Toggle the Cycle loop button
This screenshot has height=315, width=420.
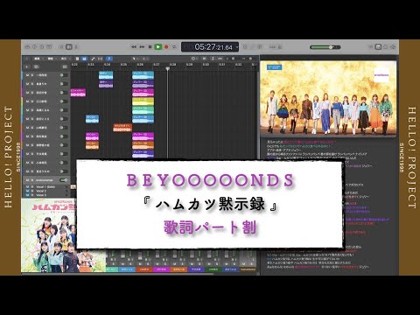click(x=174, y=46)
